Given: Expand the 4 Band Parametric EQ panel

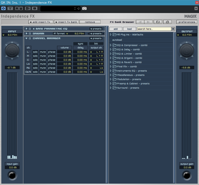Looking at the screenshot, I should (26, 29).
